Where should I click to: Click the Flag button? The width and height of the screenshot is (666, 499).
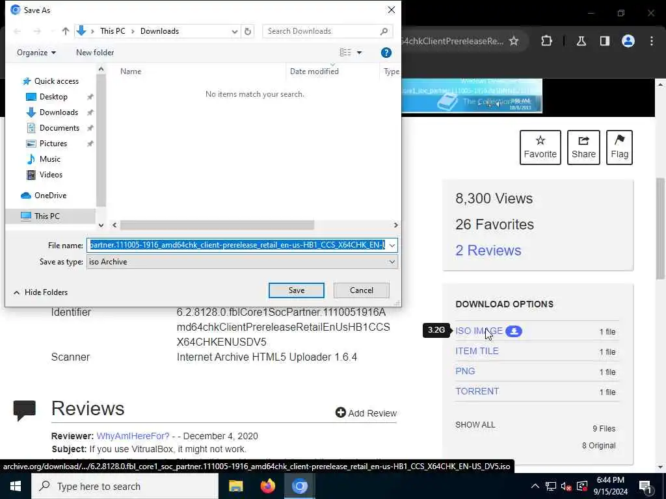point(619,147)
